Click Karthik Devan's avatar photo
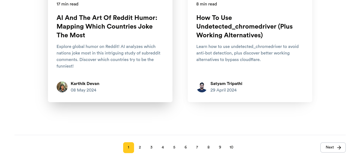361x164 pixels. pos(62,87)
